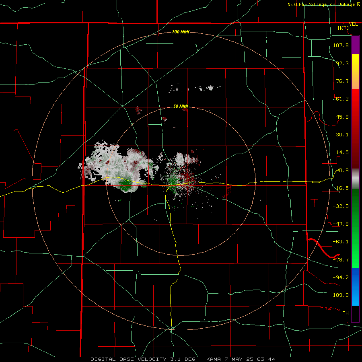This screenshot has height=362, width=362.
Task: Select the -16.5 legend value
Action: click(341, 188)
